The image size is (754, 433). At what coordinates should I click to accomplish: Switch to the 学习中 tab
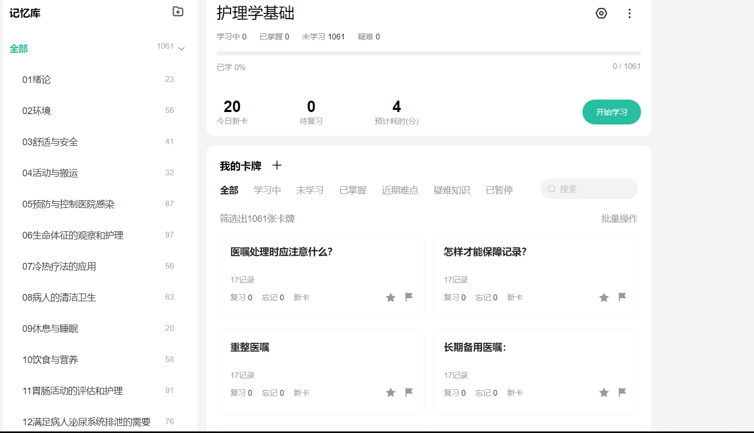267,190
